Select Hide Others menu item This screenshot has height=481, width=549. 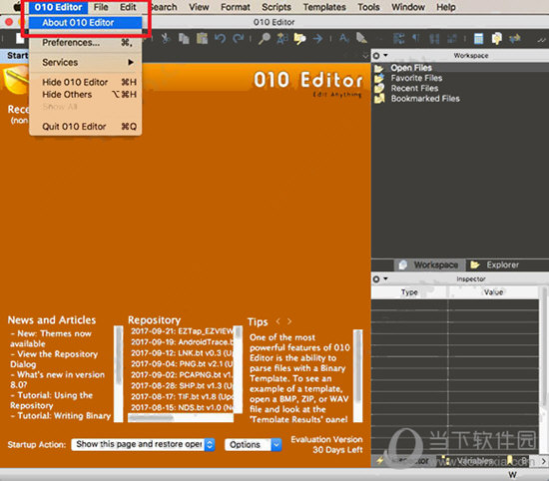point(86,95)
